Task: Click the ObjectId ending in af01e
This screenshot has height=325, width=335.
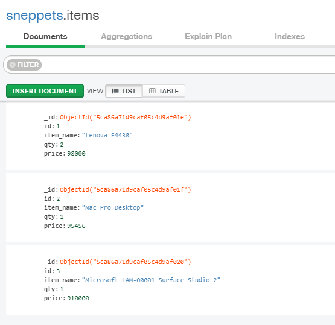Action: click(125, 117)
